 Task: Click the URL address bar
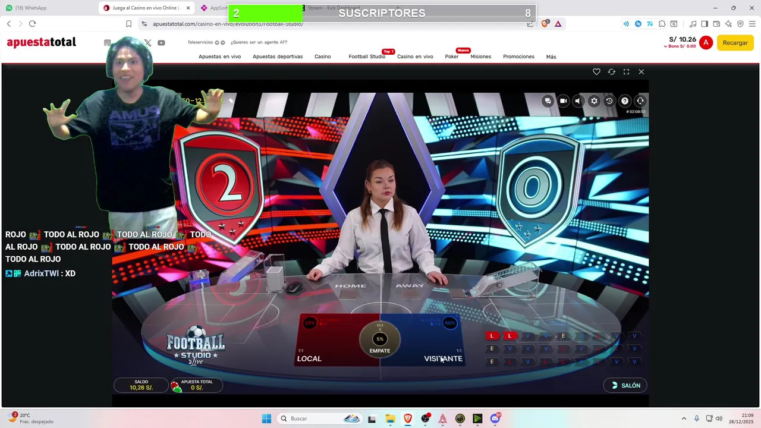333,24
